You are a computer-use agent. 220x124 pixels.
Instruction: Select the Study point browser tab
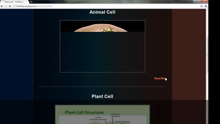pyautogui.click(x=14, y=2)
